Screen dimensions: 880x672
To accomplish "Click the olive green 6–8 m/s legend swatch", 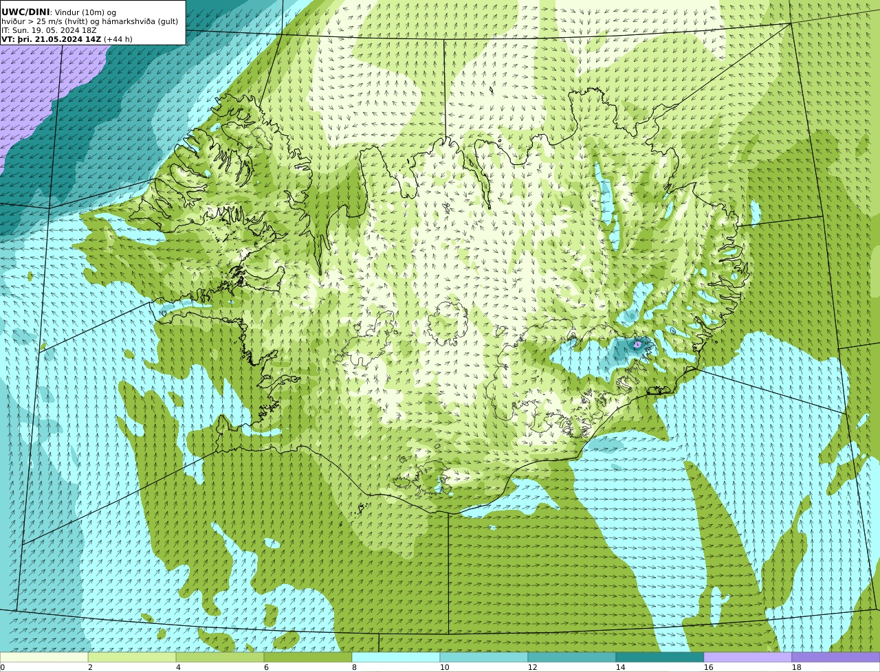I will tap(308, 657).
